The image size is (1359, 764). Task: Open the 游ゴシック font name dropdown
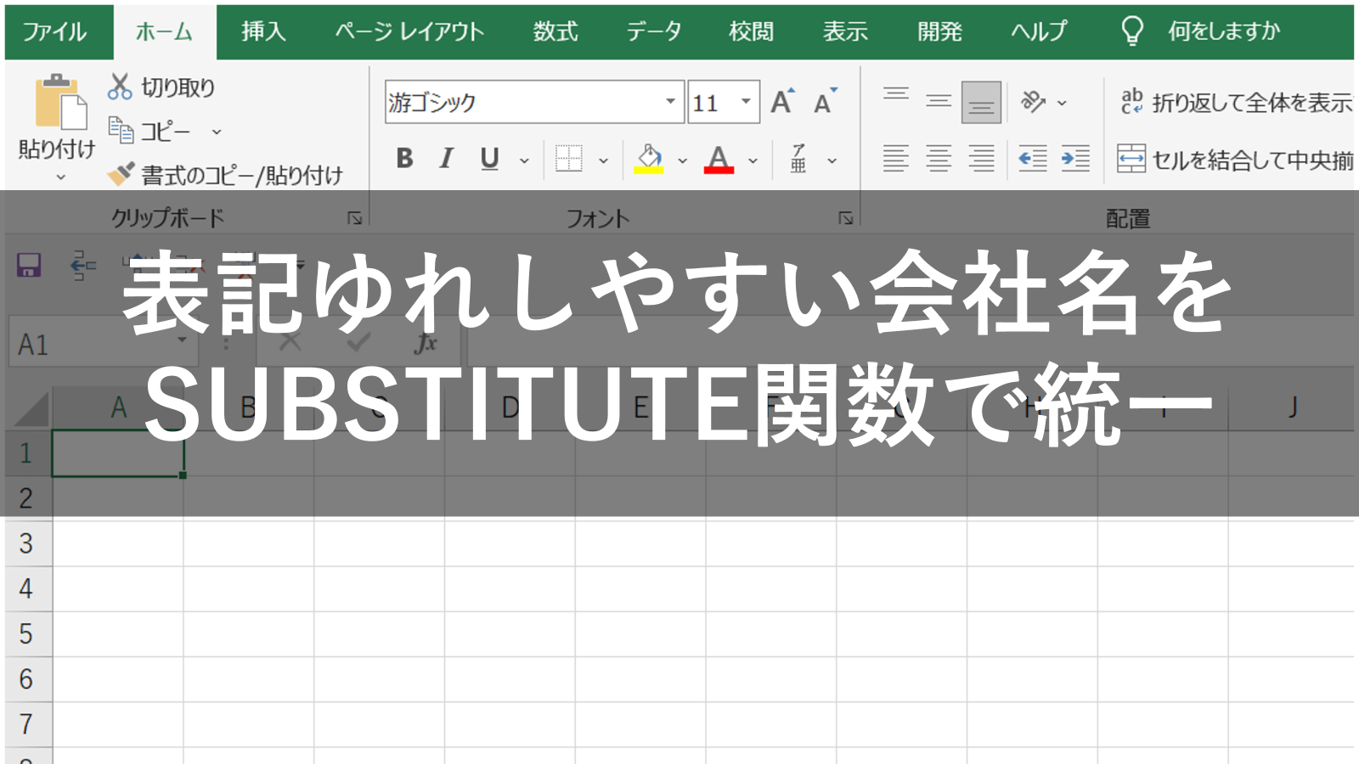[670, 102]
